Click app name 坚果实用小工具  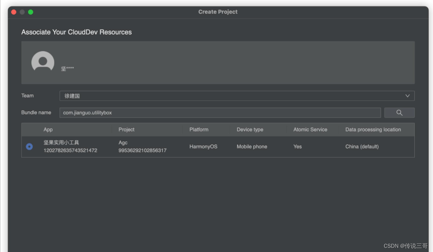(x=61, y=142)
